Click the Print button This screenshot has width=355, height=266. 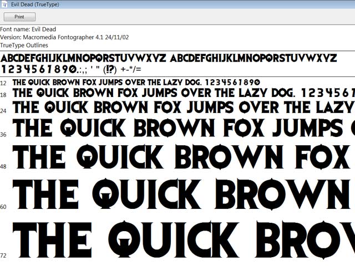coord(19,17)
